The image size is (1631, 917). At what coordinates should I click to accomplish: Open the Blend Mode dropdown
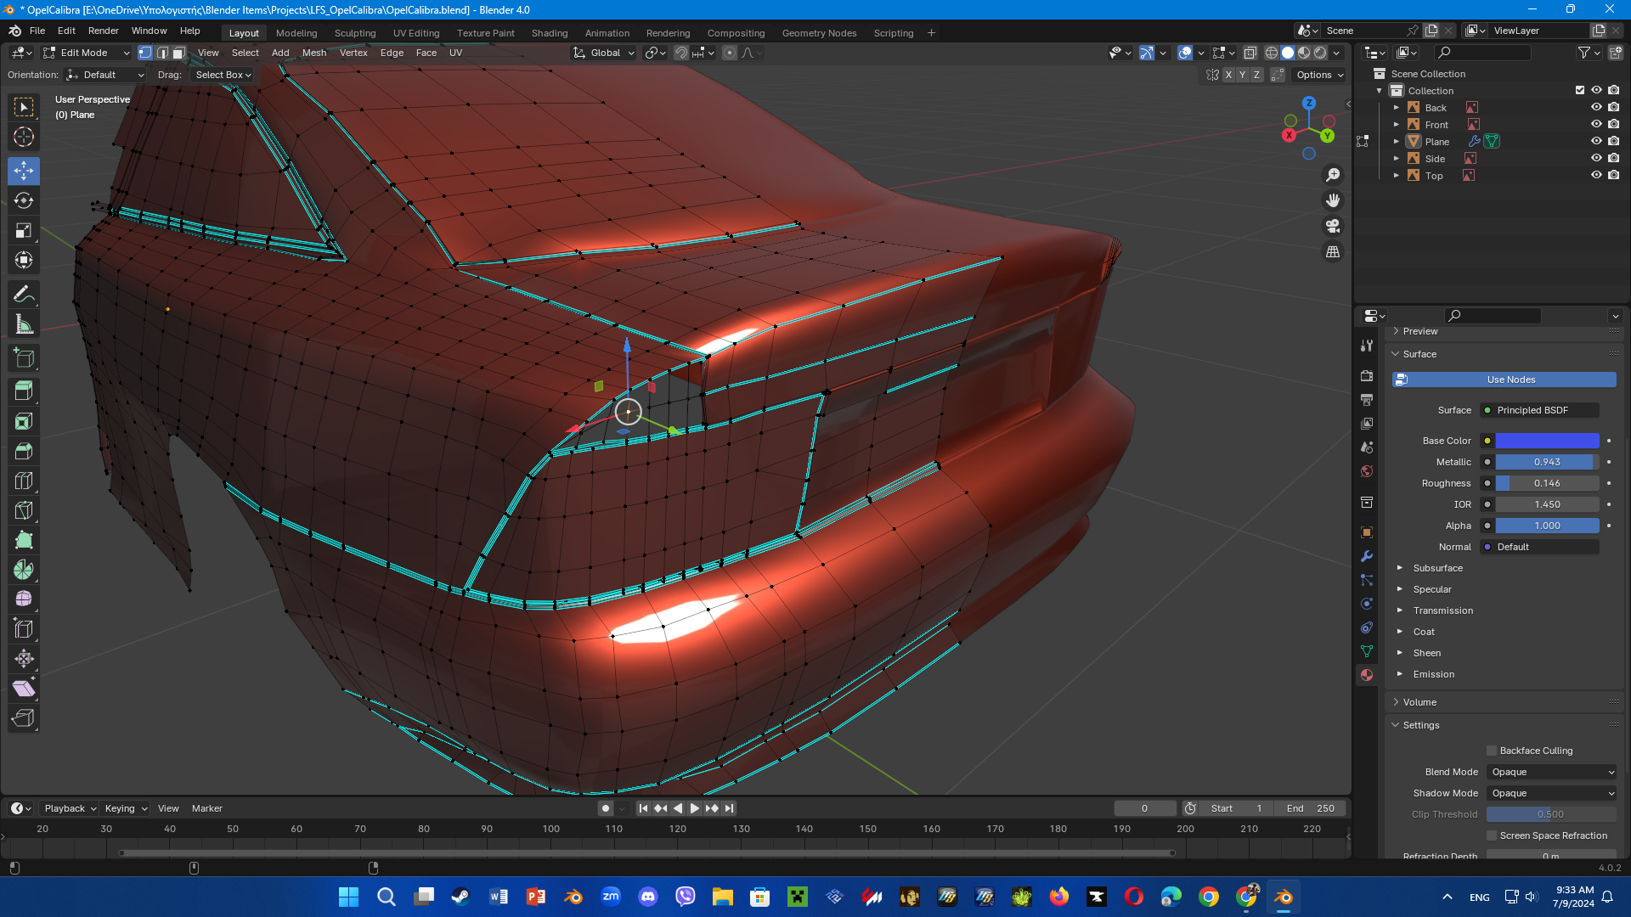point(1551,772)
